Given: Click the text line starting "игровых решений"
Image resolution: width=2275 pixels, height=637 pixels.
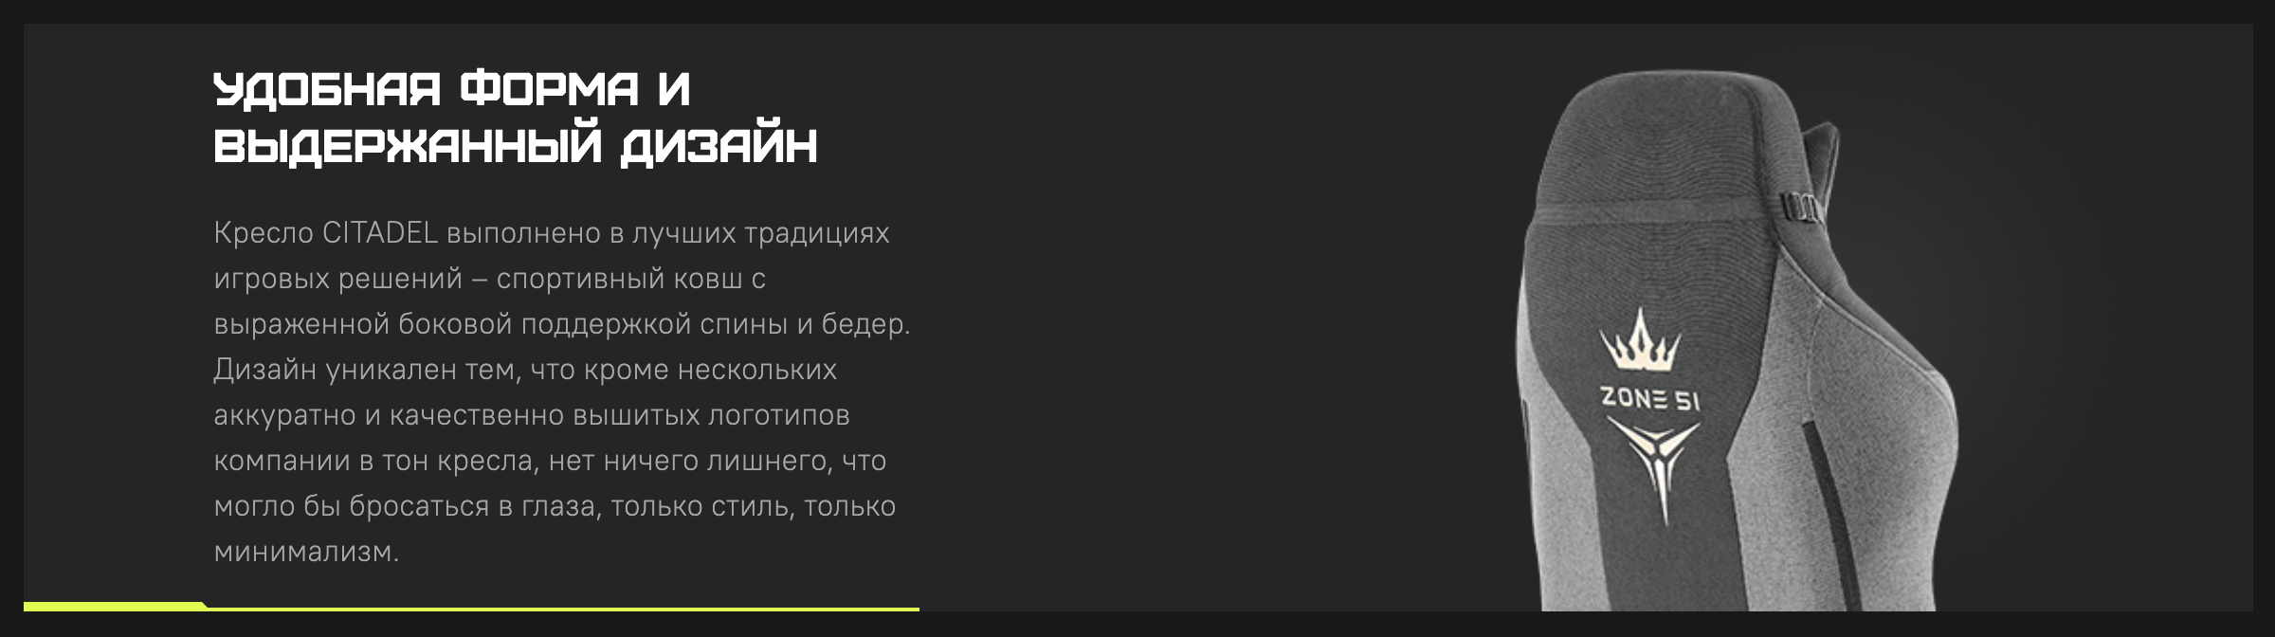Looking at the screenshot, I should pos(489,279).
